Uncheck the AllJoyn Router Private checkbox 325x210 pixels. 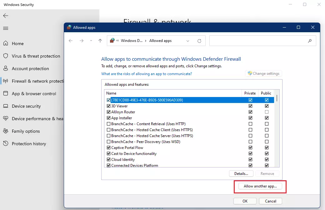click(x=250, y=112)
